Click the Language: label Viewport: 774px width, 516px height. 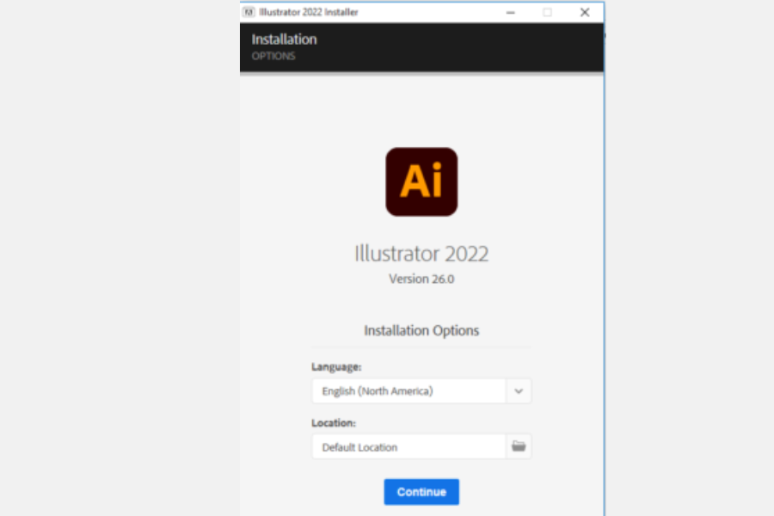click(x=336, y=367)
